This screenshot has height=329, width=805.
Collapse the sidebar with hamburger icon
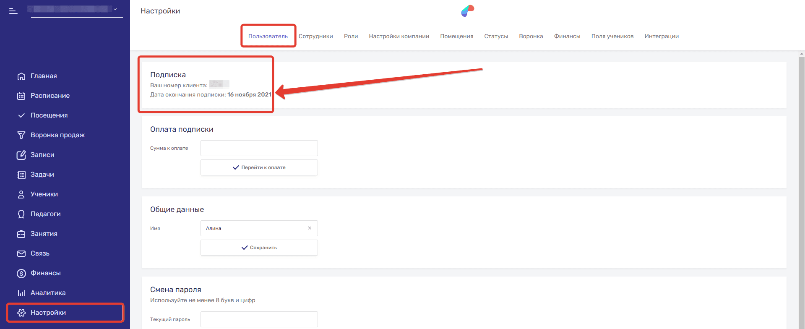tap(13, 11)
